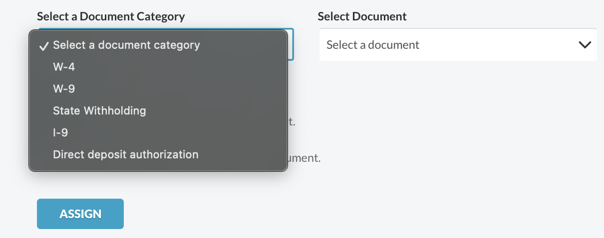This screenshot has width=604, height=238.
Task: Click the ASSIGN button
Action: (80, 214)
